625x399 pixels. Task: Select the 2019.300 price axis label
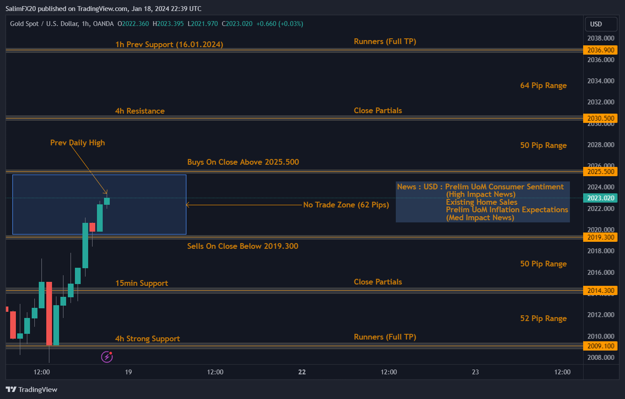pos(600,237)
